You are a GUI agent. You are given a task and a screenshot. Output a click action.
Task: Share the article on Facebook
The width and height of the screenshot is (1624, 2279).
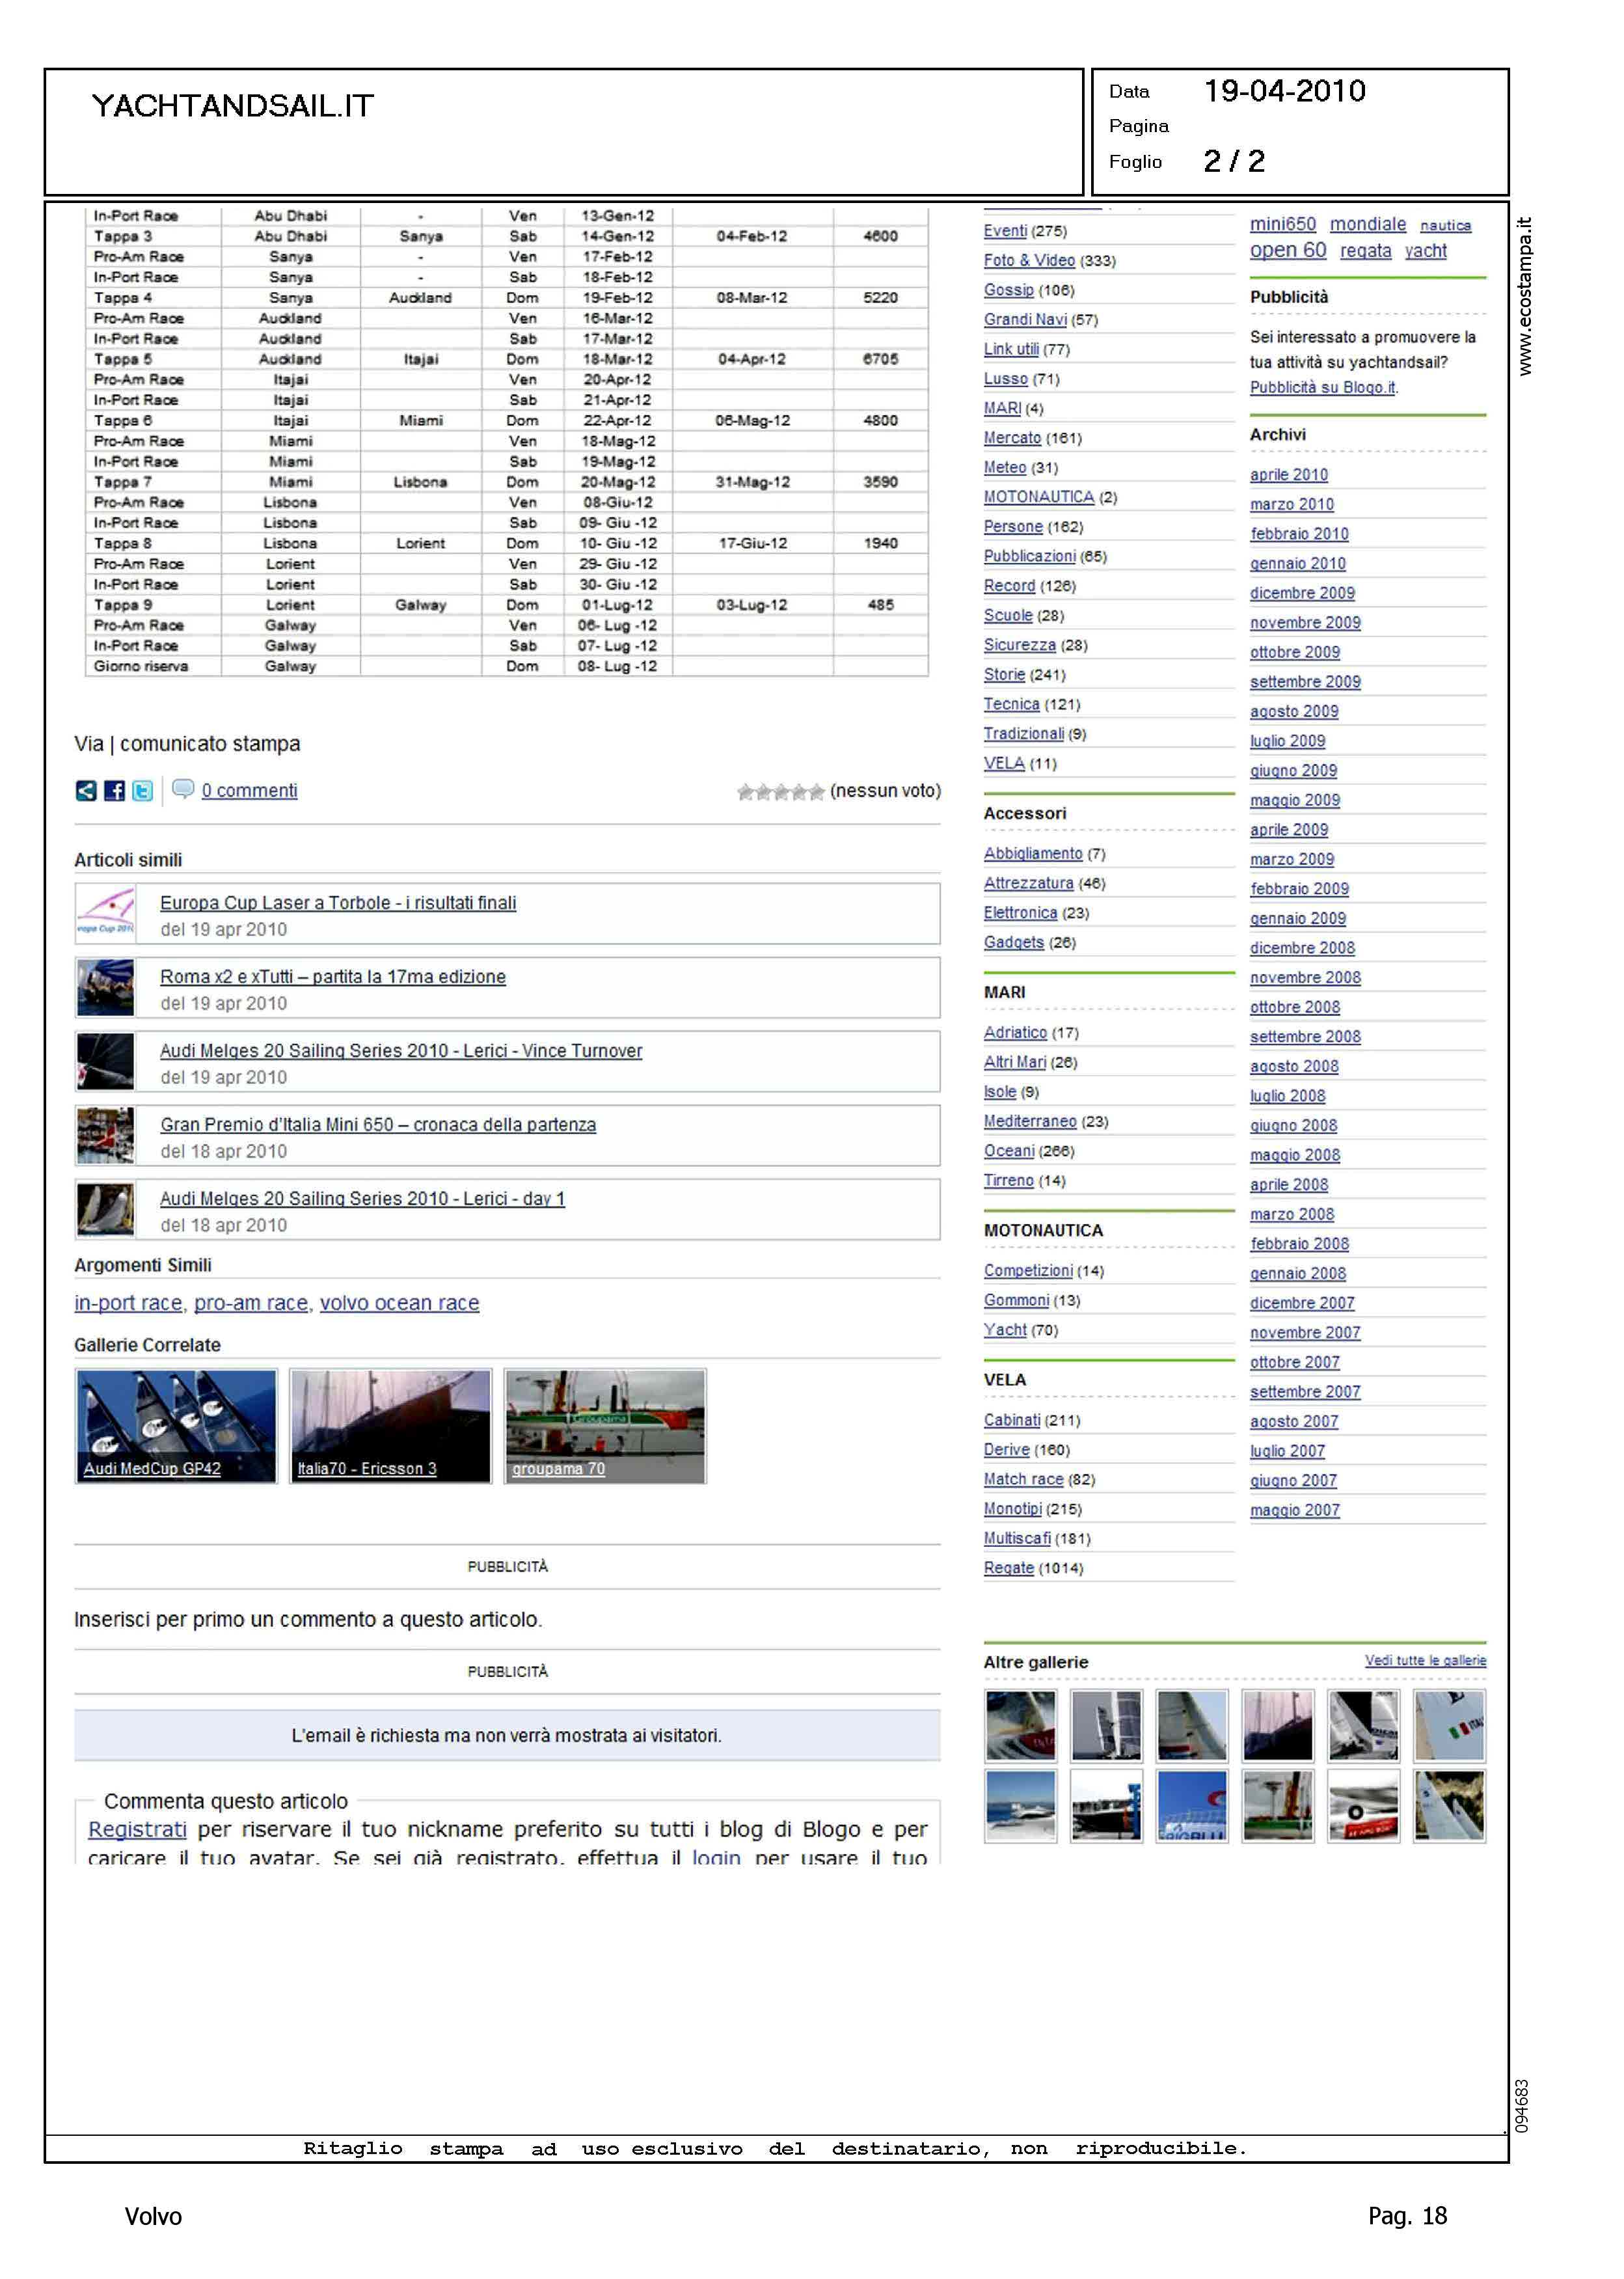pyautogui.click(x=114, y=791)
